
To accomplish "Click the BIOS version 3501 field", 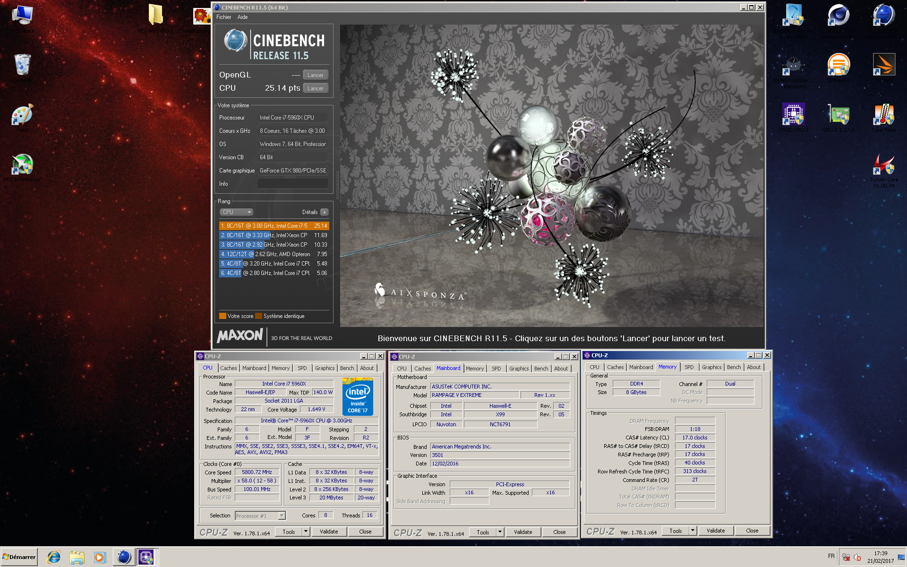I will (500, 455).
